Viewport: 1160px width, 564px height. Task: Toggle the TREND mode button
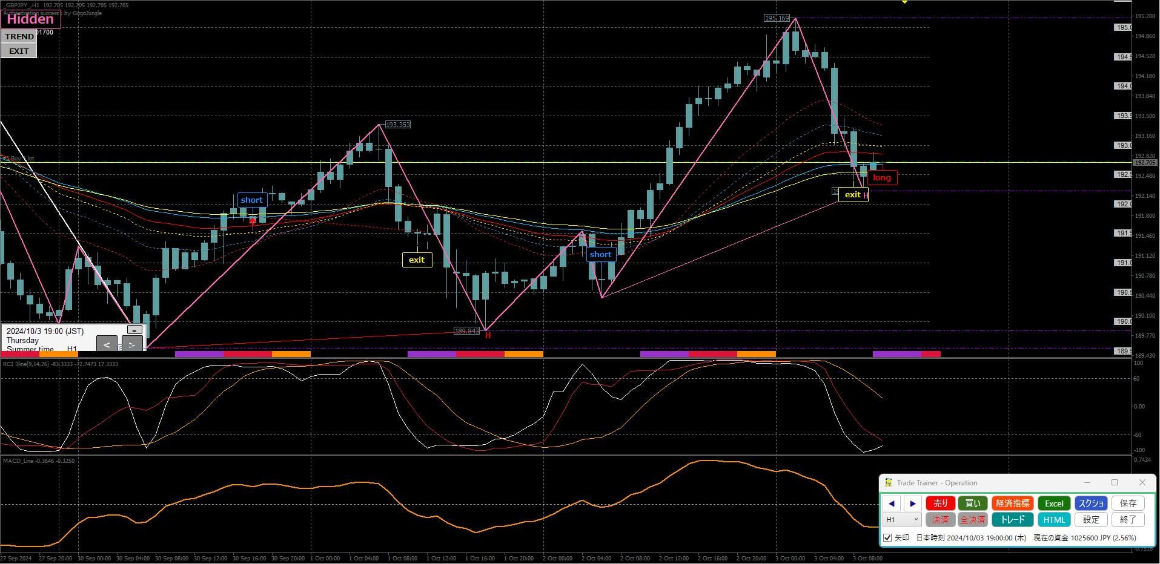(19, 36)
